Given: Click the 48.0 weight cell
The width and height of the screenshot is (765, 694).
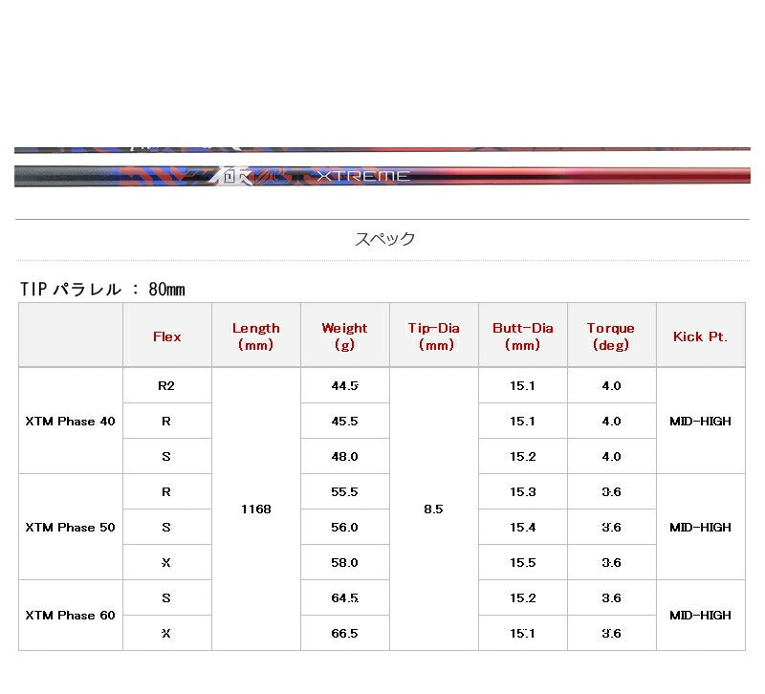Looking at the screenshot, I should pos(345,457).
